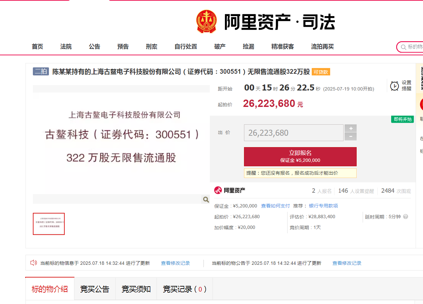Open the 预告 navigation item

(123, 47)
